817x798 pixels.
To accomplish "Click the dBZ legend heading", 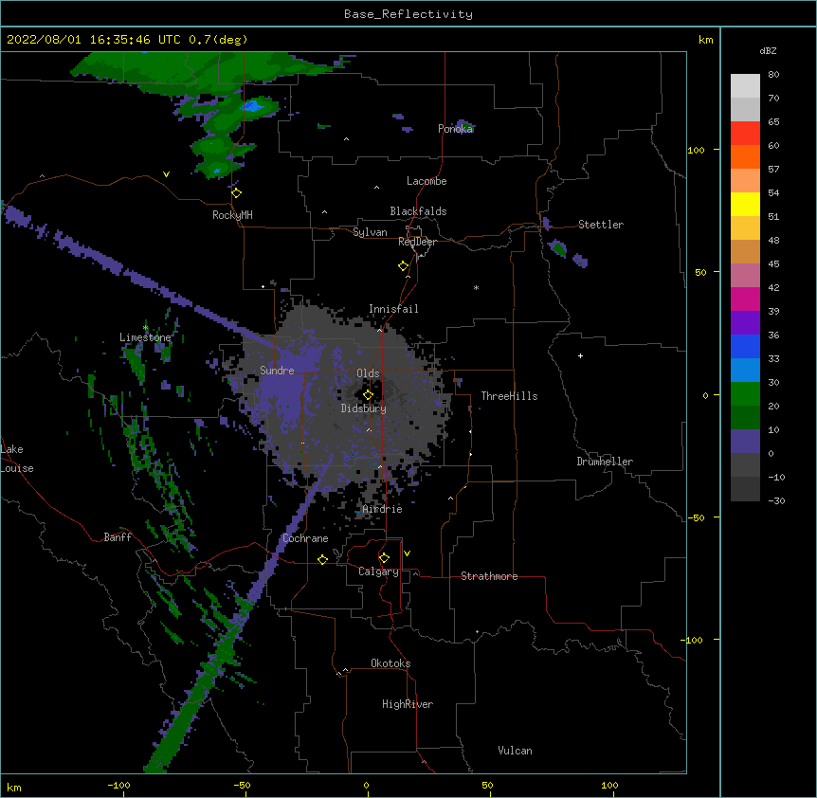I will point(768,51).
